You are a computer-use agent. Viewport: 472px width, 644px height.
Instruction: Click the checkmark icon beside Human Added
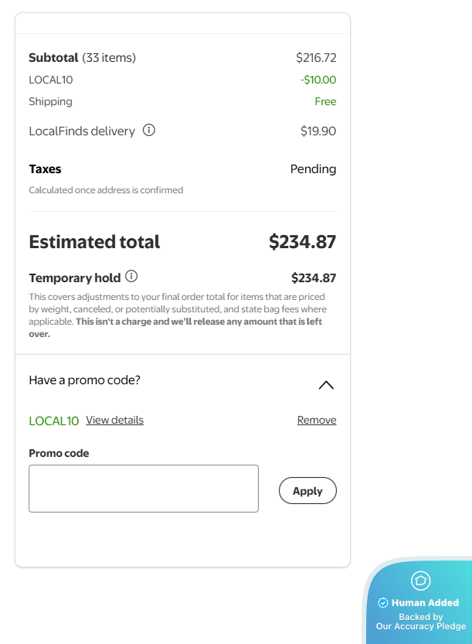tap(383, 603)
